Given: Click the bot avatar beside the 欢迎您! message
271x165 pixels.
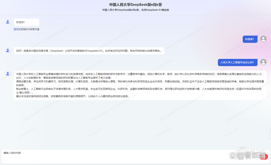Looking at the screenshot, I should 8,22.
